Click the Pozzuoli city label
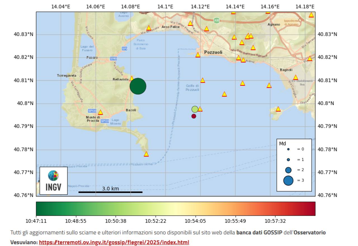This screenshot has width=358, height=246. tap(213, 52)
